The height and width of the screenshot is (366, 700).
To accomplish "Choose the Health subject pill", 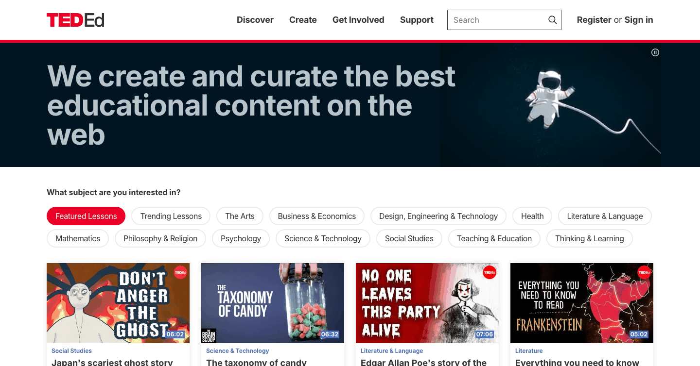I will (532, 216).
